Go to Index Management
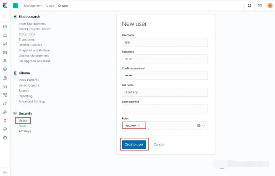This screenshot has width=275, height=176. click(x=32, y=23)
